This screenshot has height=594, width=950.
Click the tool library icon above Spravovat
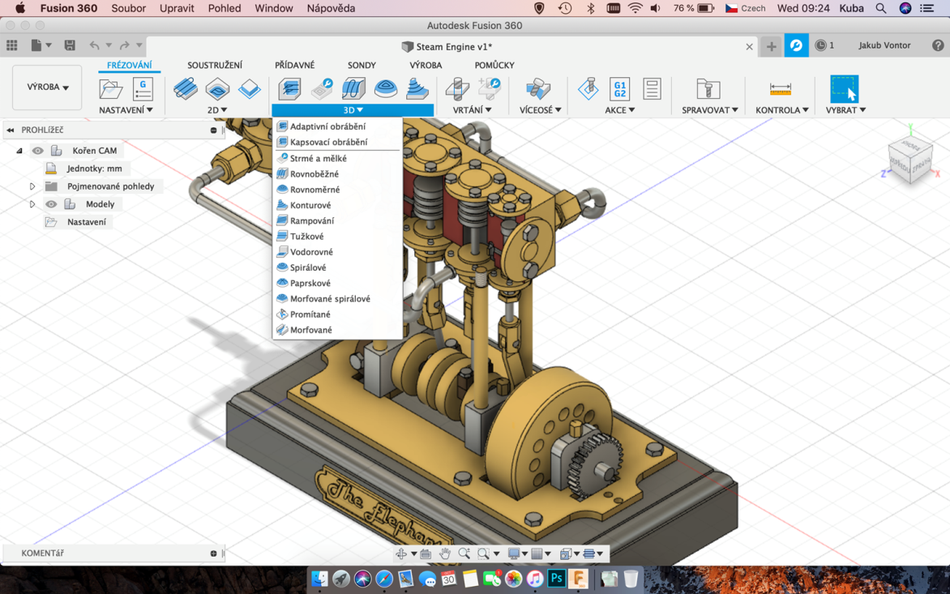(708, 88)
